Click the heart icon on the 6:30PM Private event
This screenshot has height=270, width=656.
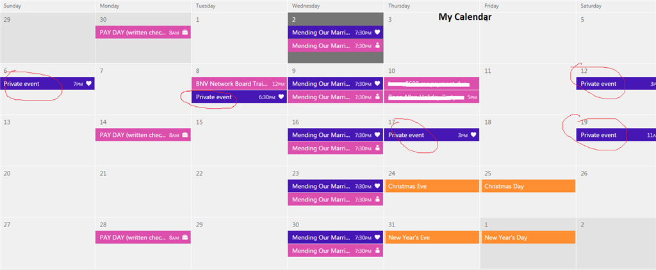[281, 97]
